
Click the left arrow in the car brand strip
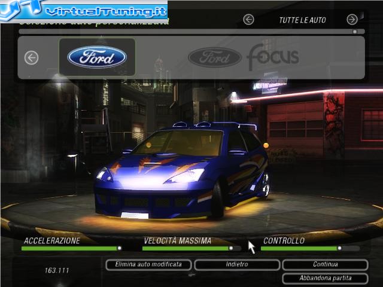31,58
